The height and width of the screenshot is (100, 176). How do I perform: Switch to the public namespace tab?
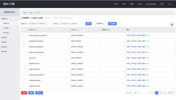[25, 13]
